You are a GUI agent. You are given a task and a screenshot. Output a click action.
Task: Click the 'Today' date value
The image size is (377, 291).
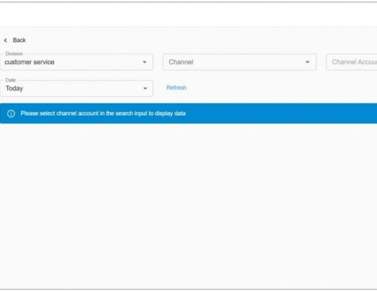14,89
